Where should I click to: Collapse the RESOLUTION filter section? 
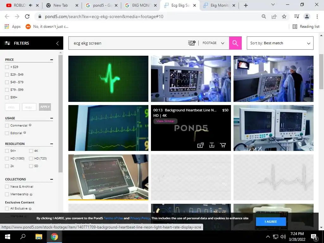[x=52, y=144]
